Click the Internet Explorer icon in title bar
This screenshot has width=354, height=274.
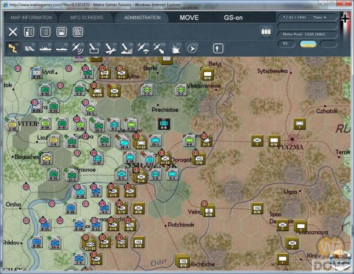point(6,5)
